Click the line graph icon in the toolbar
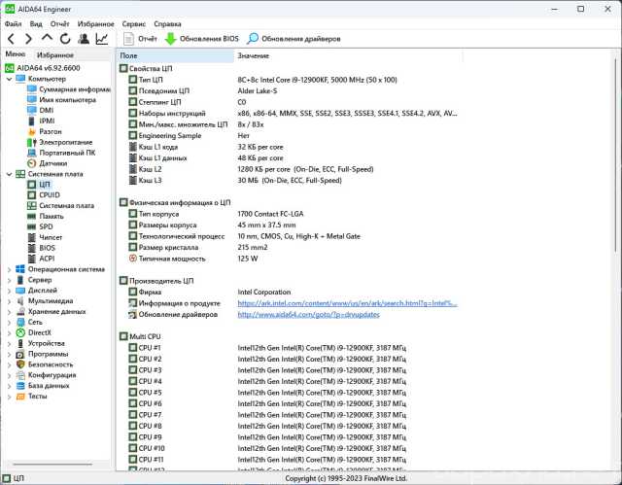The image size is (622, 485). pos(102,39)
